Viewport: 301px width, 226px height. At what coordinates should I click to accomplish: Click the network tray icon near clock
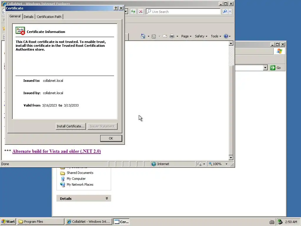click(280, 222)
